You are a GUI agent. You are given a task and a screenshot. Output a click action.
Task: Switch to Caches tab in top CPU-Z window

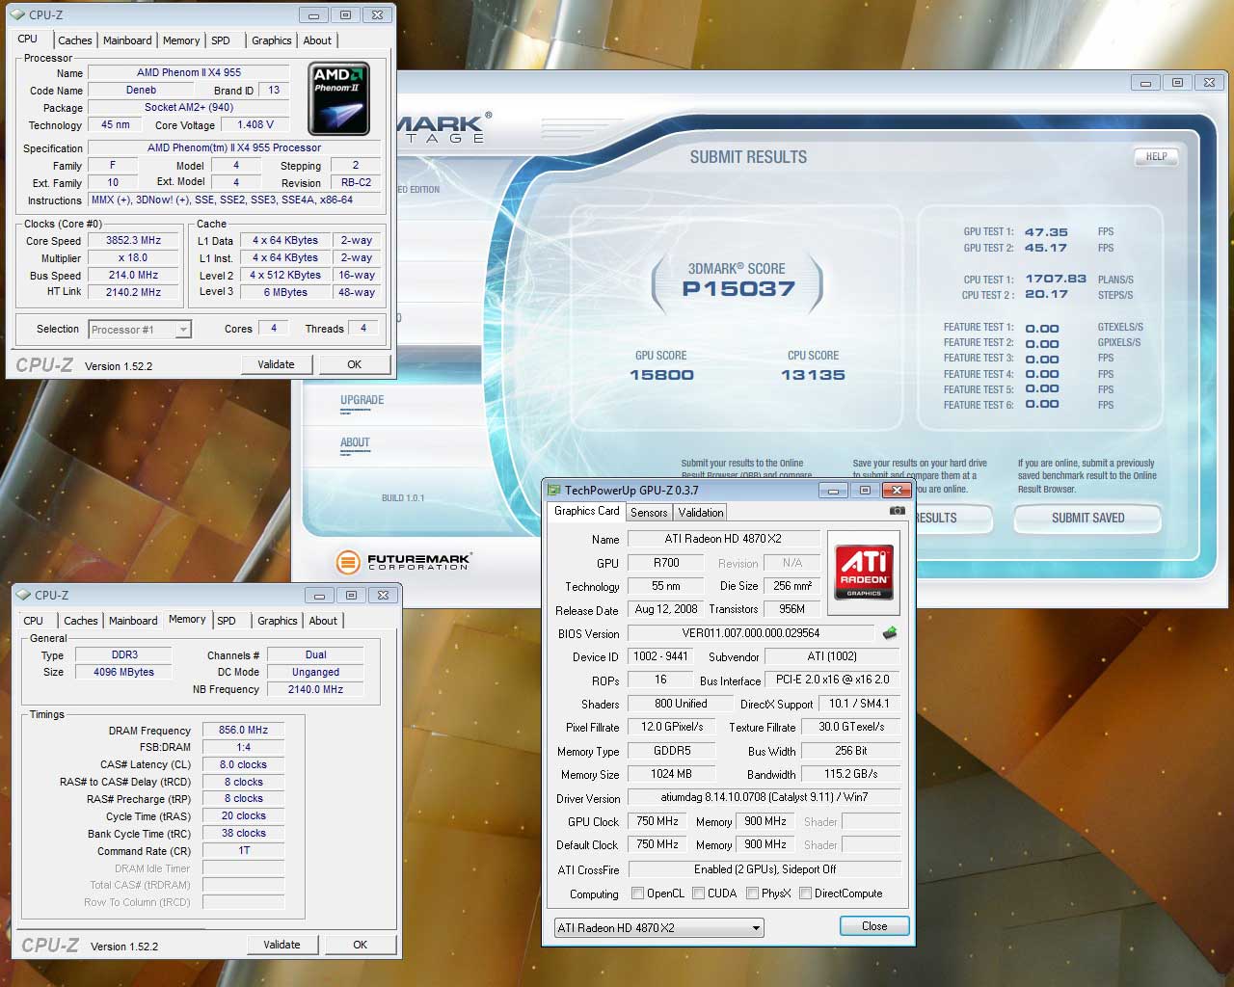[74, 40]
